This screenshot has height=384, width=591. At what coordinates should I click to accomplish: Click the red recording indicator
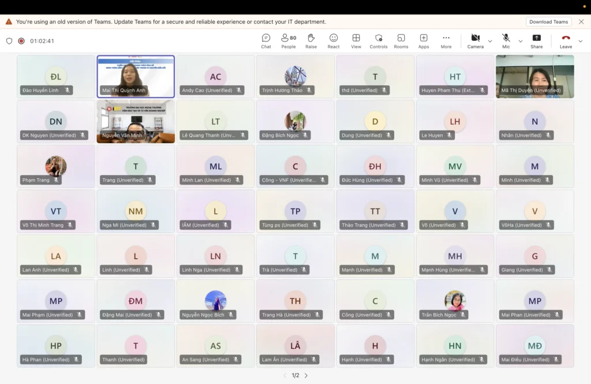coord(21,41)
